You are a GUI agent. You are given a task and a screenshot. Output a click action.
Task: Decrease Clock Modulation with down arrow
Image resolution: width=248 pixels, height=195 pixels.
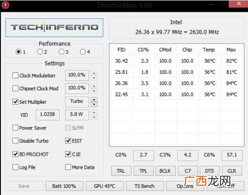[94, 78]
